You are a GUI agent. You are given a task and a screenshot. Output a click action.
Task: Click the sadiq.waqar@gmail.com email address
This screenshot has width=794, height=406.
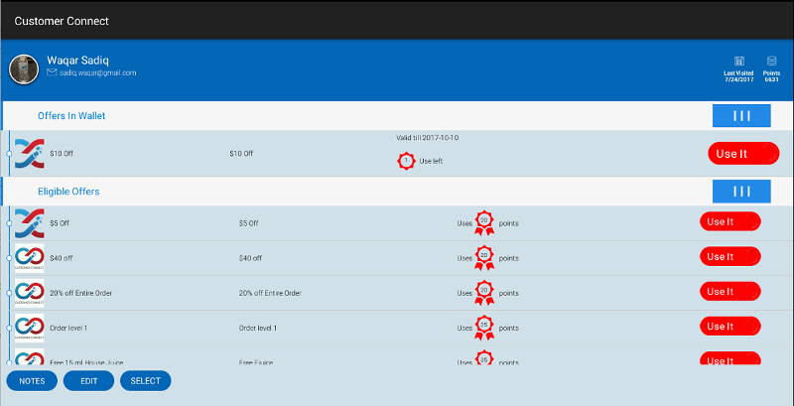coord(97,72)
